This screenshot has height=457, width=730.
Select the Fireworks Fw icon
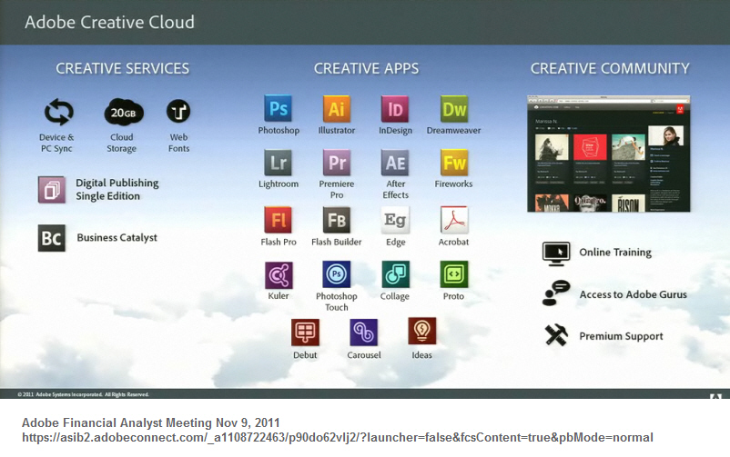tap(453, 163)
